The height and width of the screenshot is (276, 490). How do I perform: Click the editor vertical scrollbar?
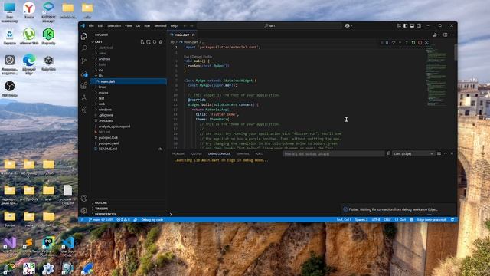(456, 53)
